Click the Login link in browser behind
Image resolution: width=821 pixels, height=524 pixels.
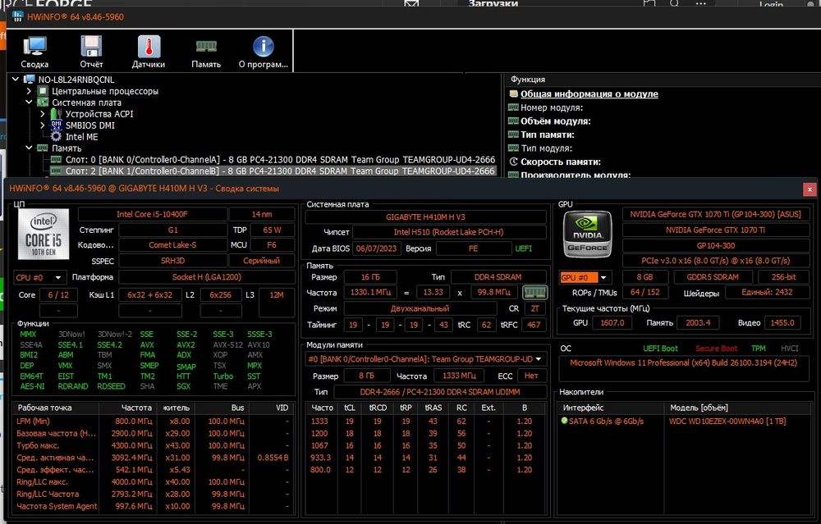point(771,4)
